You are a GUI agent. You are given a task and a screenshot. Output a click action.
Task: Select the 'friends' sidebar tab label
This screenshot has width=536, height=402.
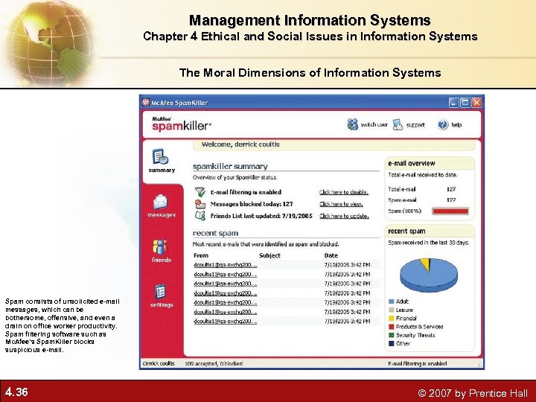click(x=162, y=260)
